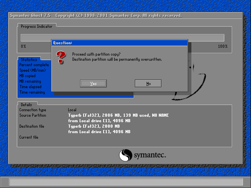Click the symantec wordmark text
This screenshot has height=188, width=251.
click(150, 155)
